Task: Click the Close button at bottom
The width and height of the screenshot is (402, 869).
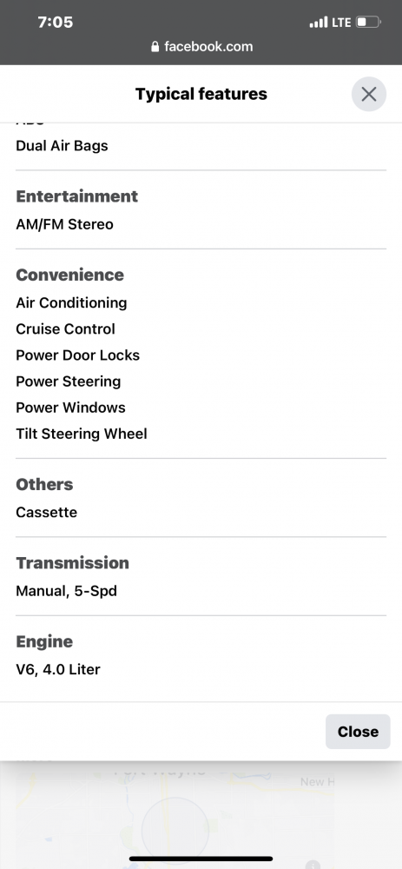Action: coord(358,732)
